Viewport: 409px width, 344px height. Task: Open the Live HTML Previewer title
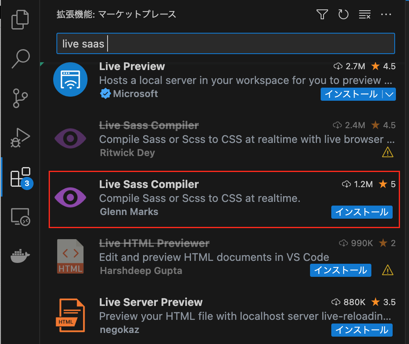pos(154,243)
